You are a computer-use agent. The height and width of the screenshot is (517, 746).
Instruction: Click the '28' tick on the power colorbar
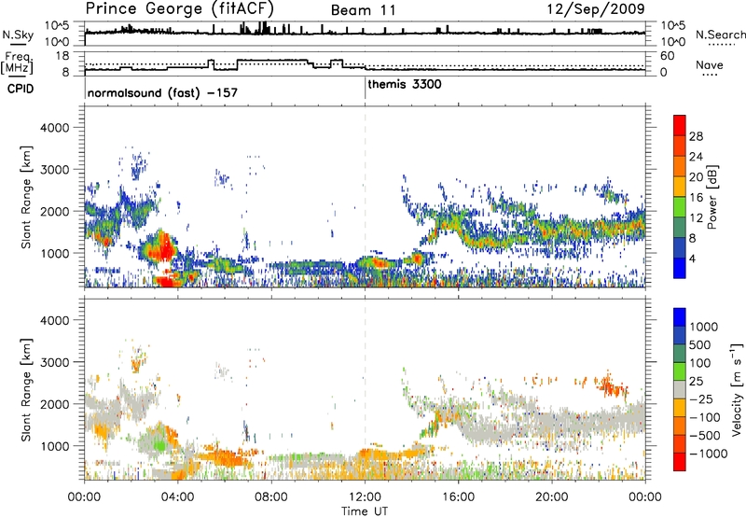(696, 136)
